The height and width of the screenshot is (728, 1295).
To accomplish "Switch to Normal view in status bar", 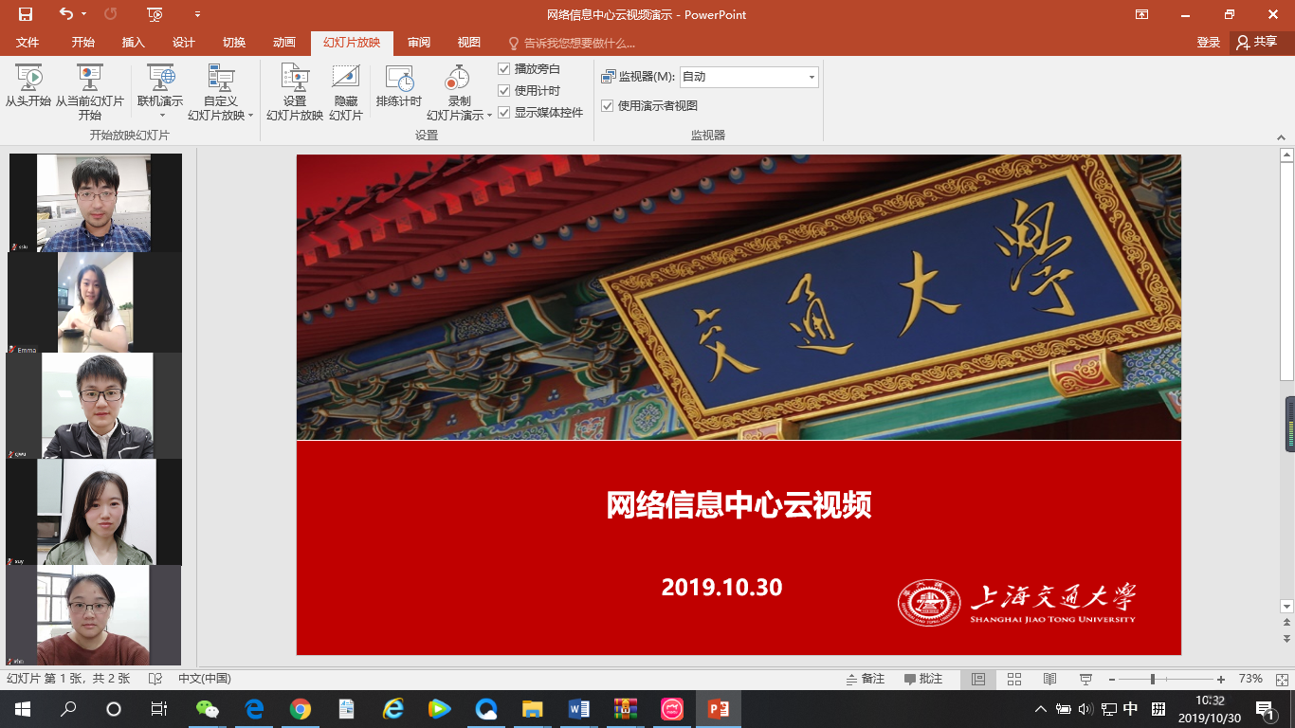I will pyautogui.click(x=979, y=679).
